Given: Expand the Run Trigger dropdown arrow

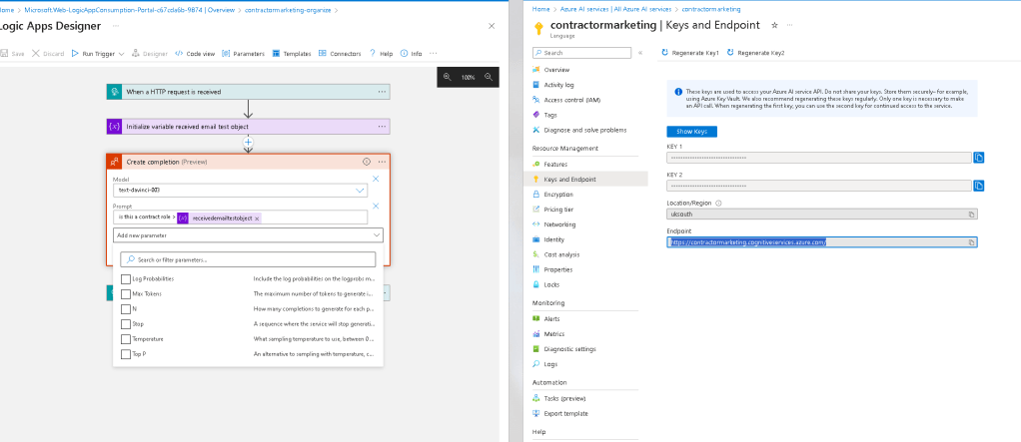Looking at the screenshot, I should 121,54.
